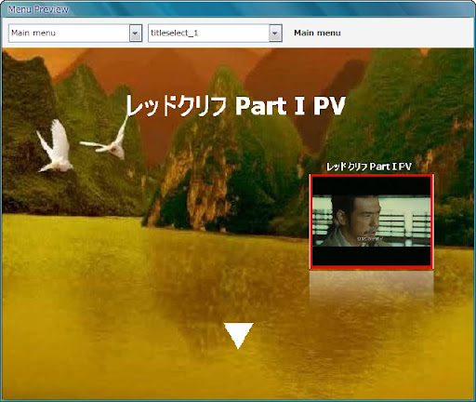Click the large レッドクリフ Part I PV heading
476x402 pixels.
(235, 106)
